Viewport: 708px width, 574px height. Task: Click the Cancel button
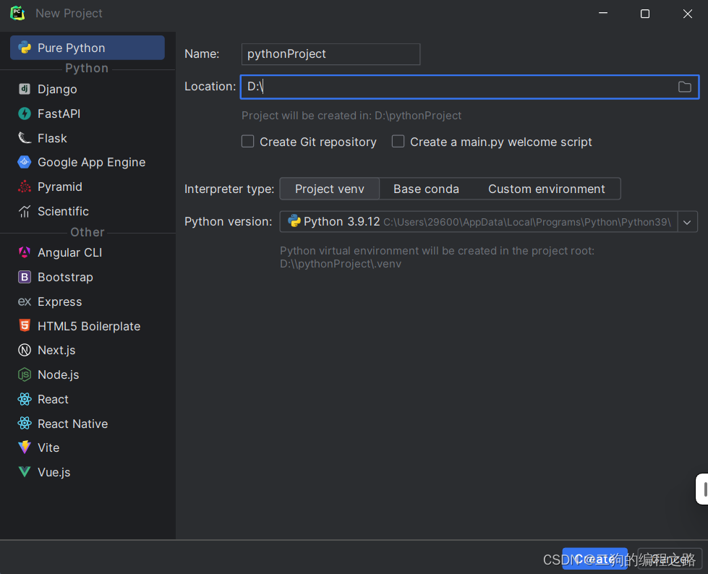point(669,559)
